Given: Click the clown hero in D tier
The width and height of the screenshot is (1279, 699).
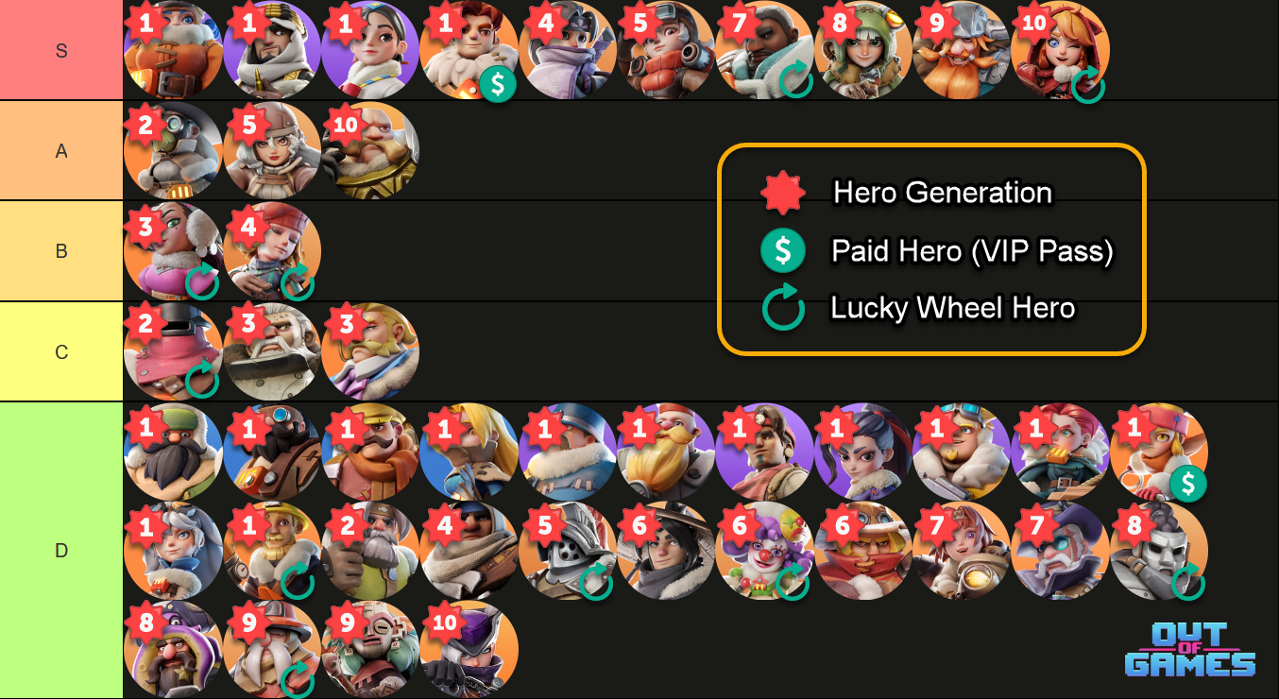Looking at the screenshot, I should [764, 551].
